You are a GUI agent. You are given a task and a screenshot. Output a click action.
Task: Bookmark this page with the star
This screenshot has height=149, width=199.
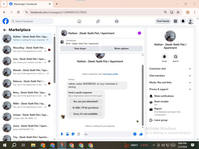point(178,12)
